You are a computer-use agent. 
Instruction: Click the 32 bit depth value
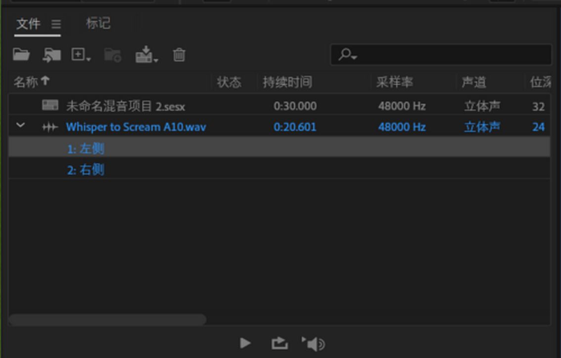click(x=538, y=107)
